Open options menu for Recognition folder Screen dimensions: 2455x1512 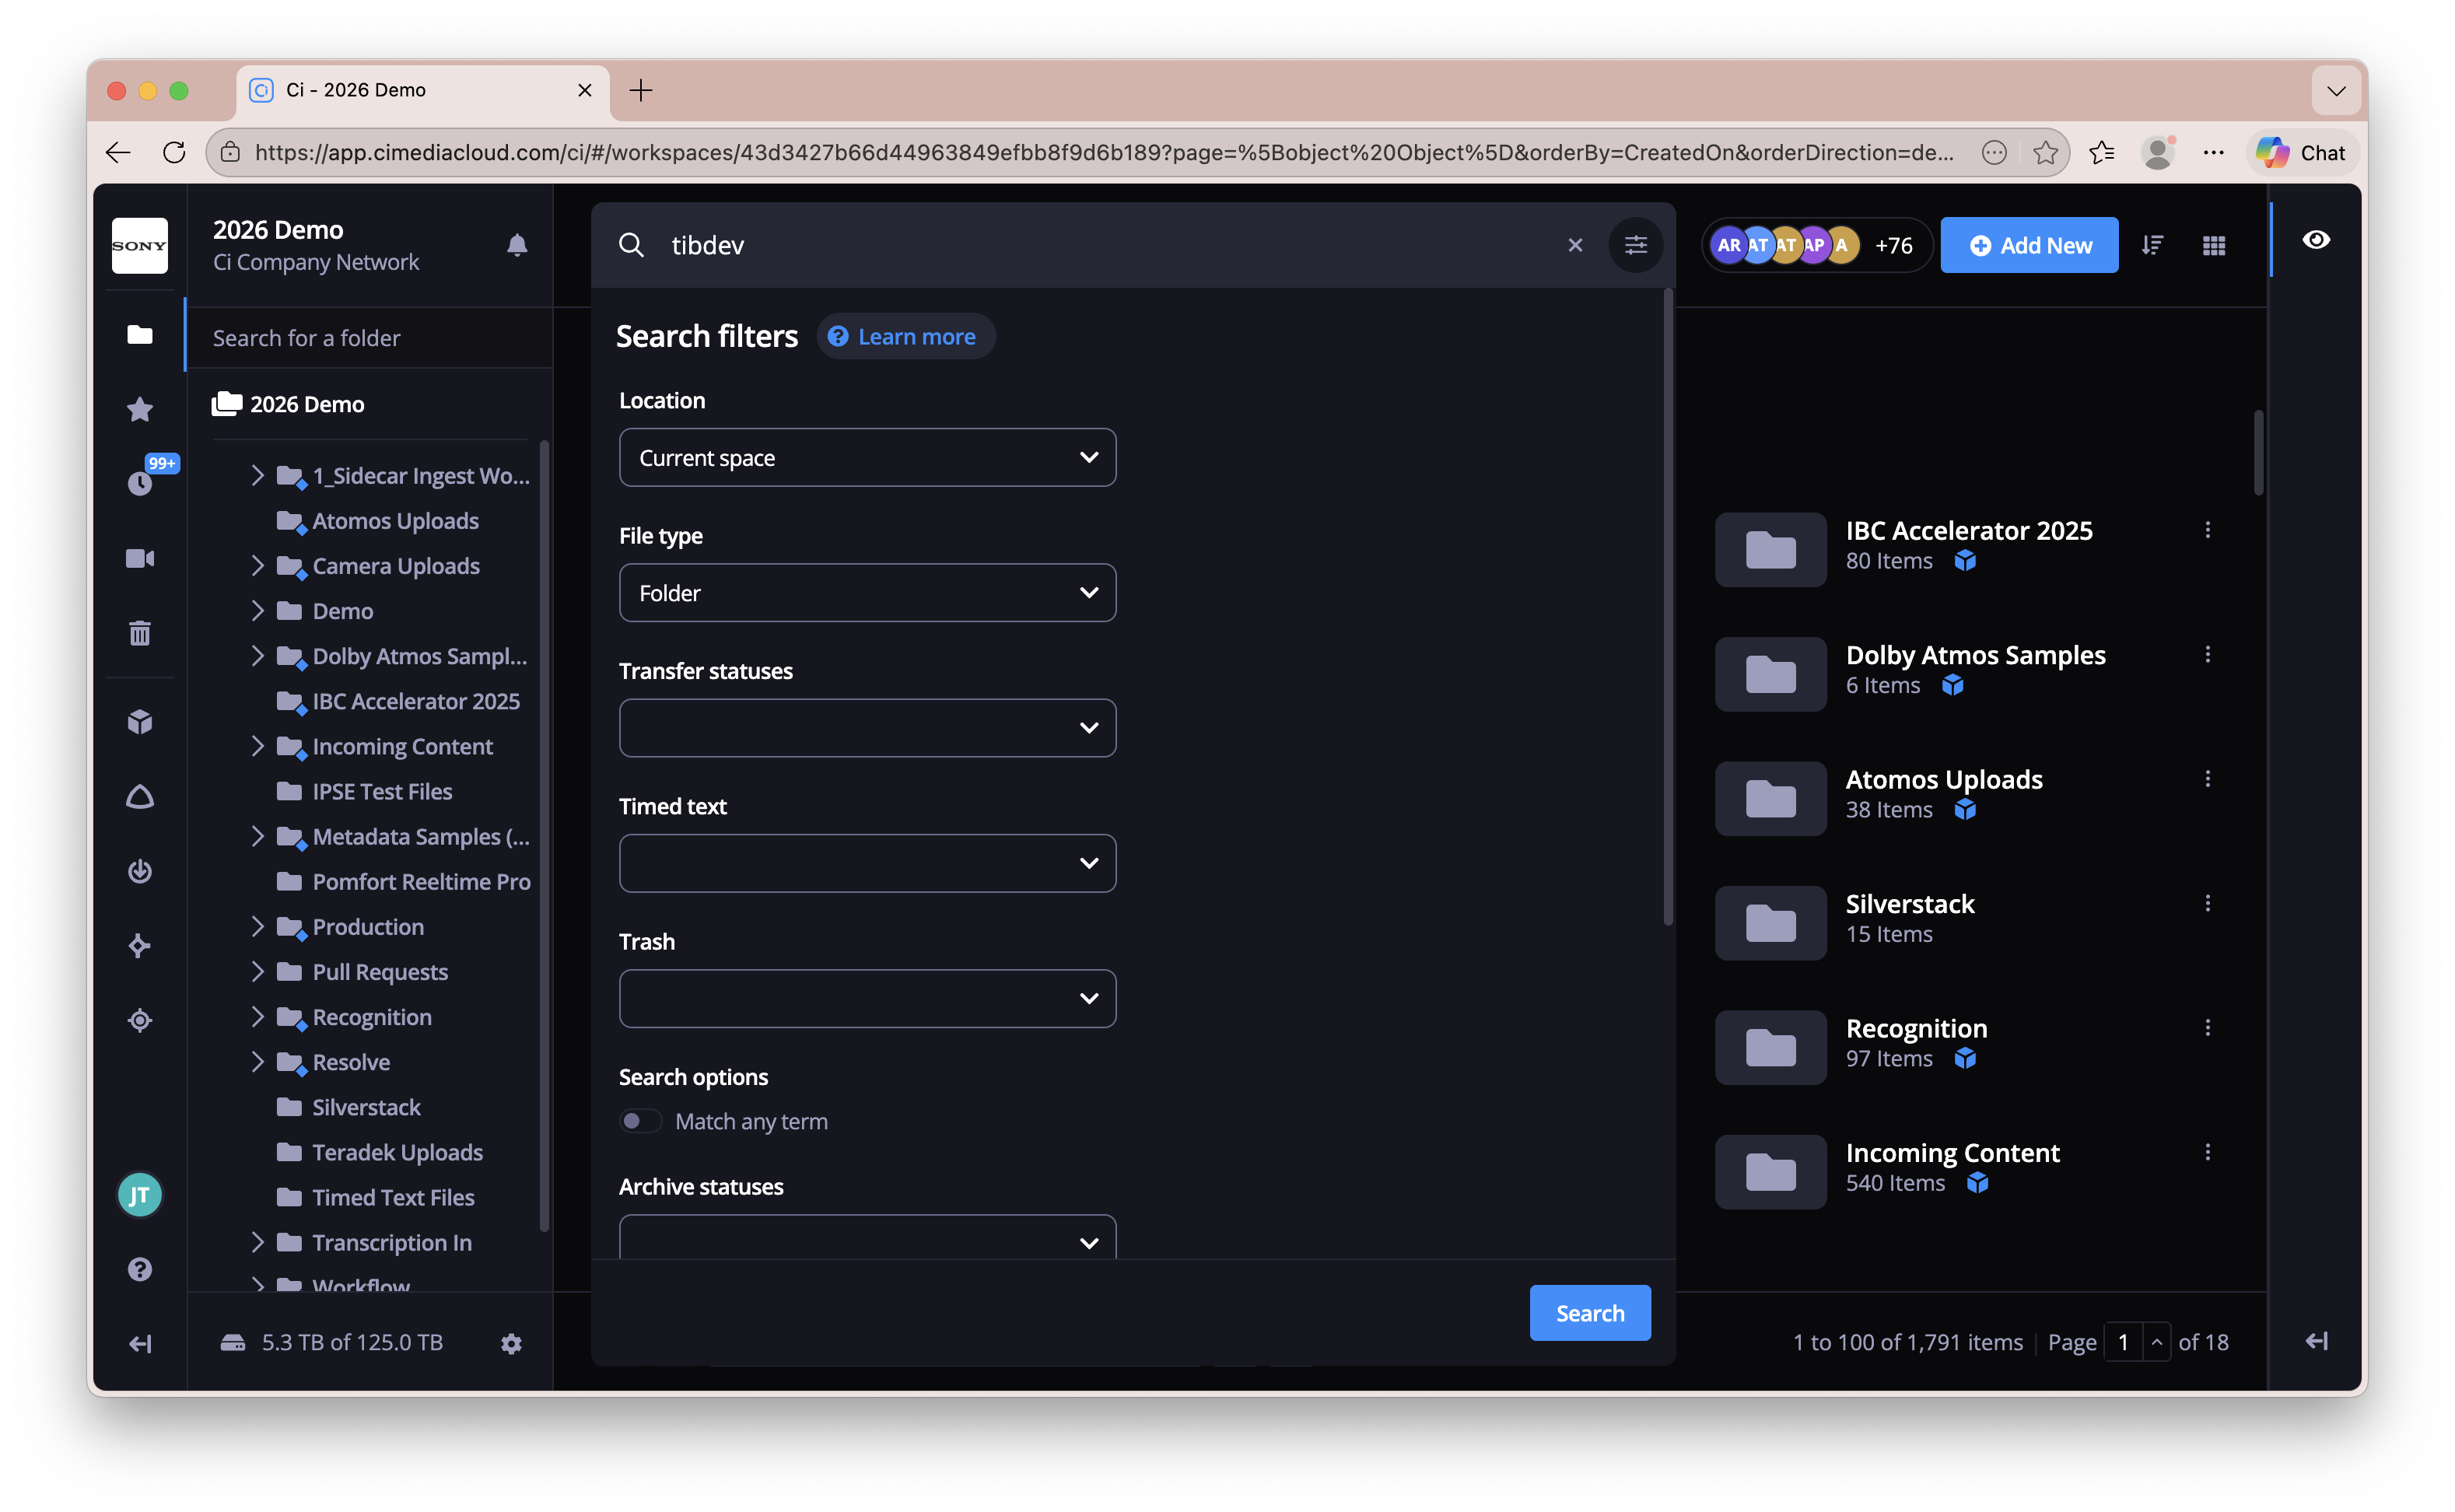click(x=2208, y=1028)
